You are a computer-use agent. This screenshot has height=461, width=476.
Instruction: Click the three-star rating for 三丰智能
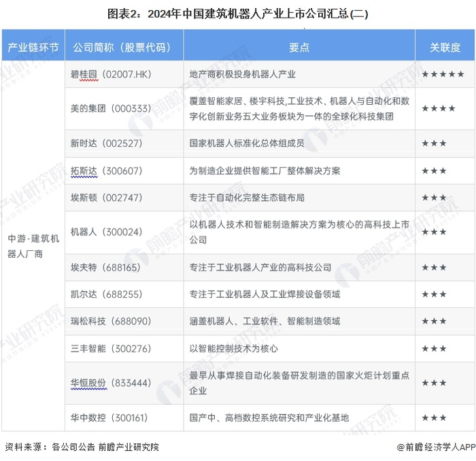pyautogui.click(x=434, y=348)
